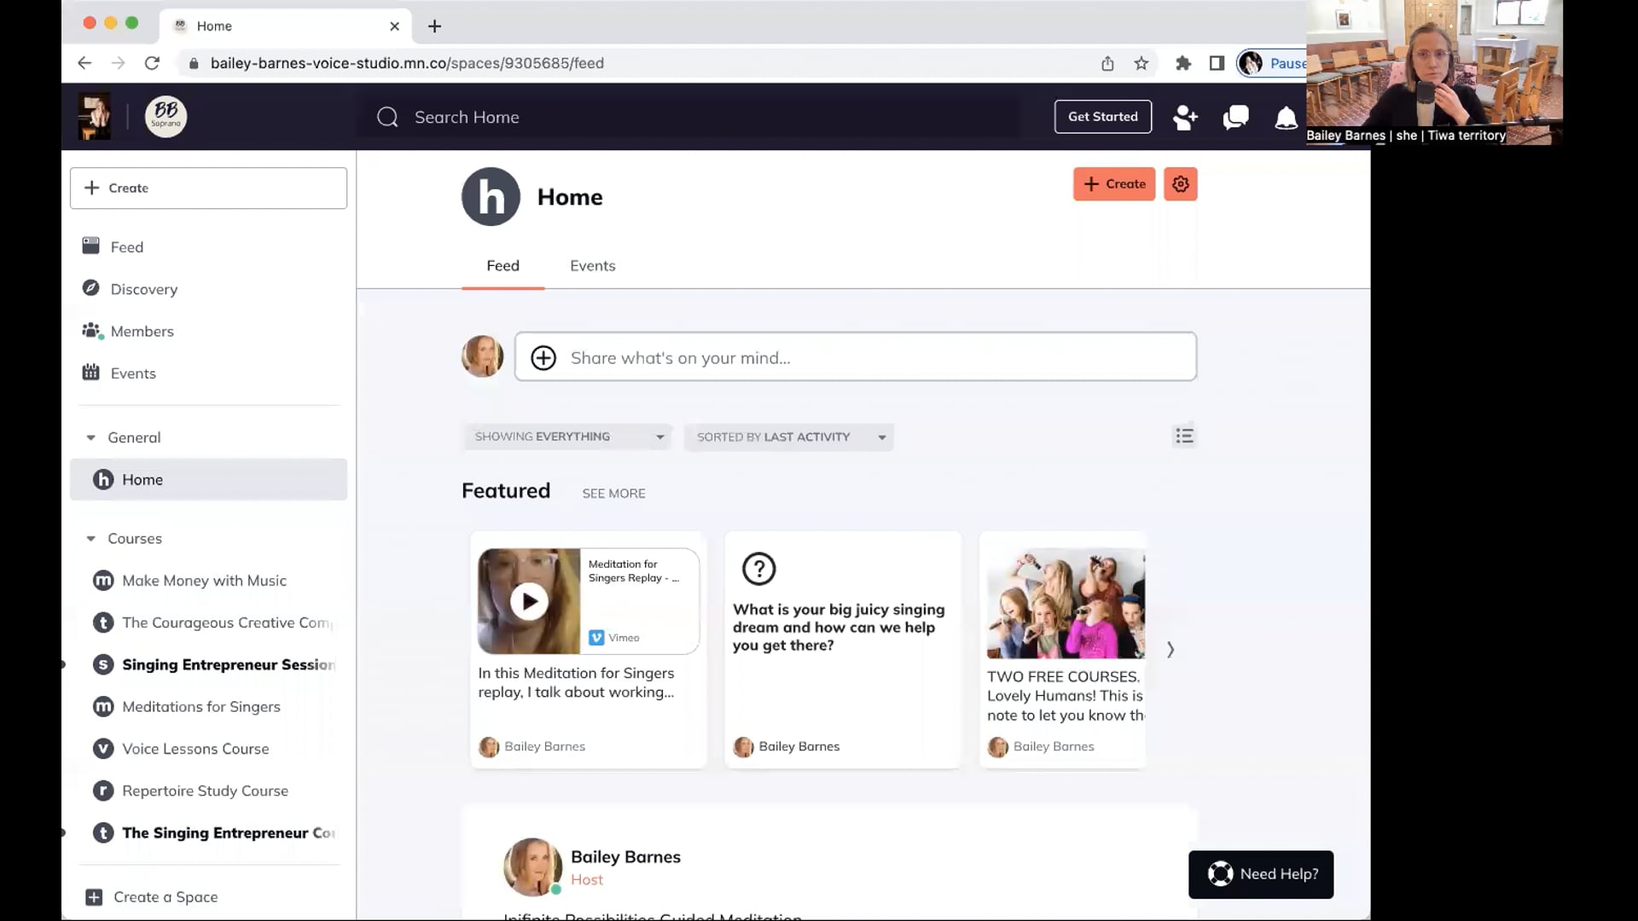Screen dimensions: 1638x921
Task: Click the plus circle in share box
Action: [x=543, y=357]
